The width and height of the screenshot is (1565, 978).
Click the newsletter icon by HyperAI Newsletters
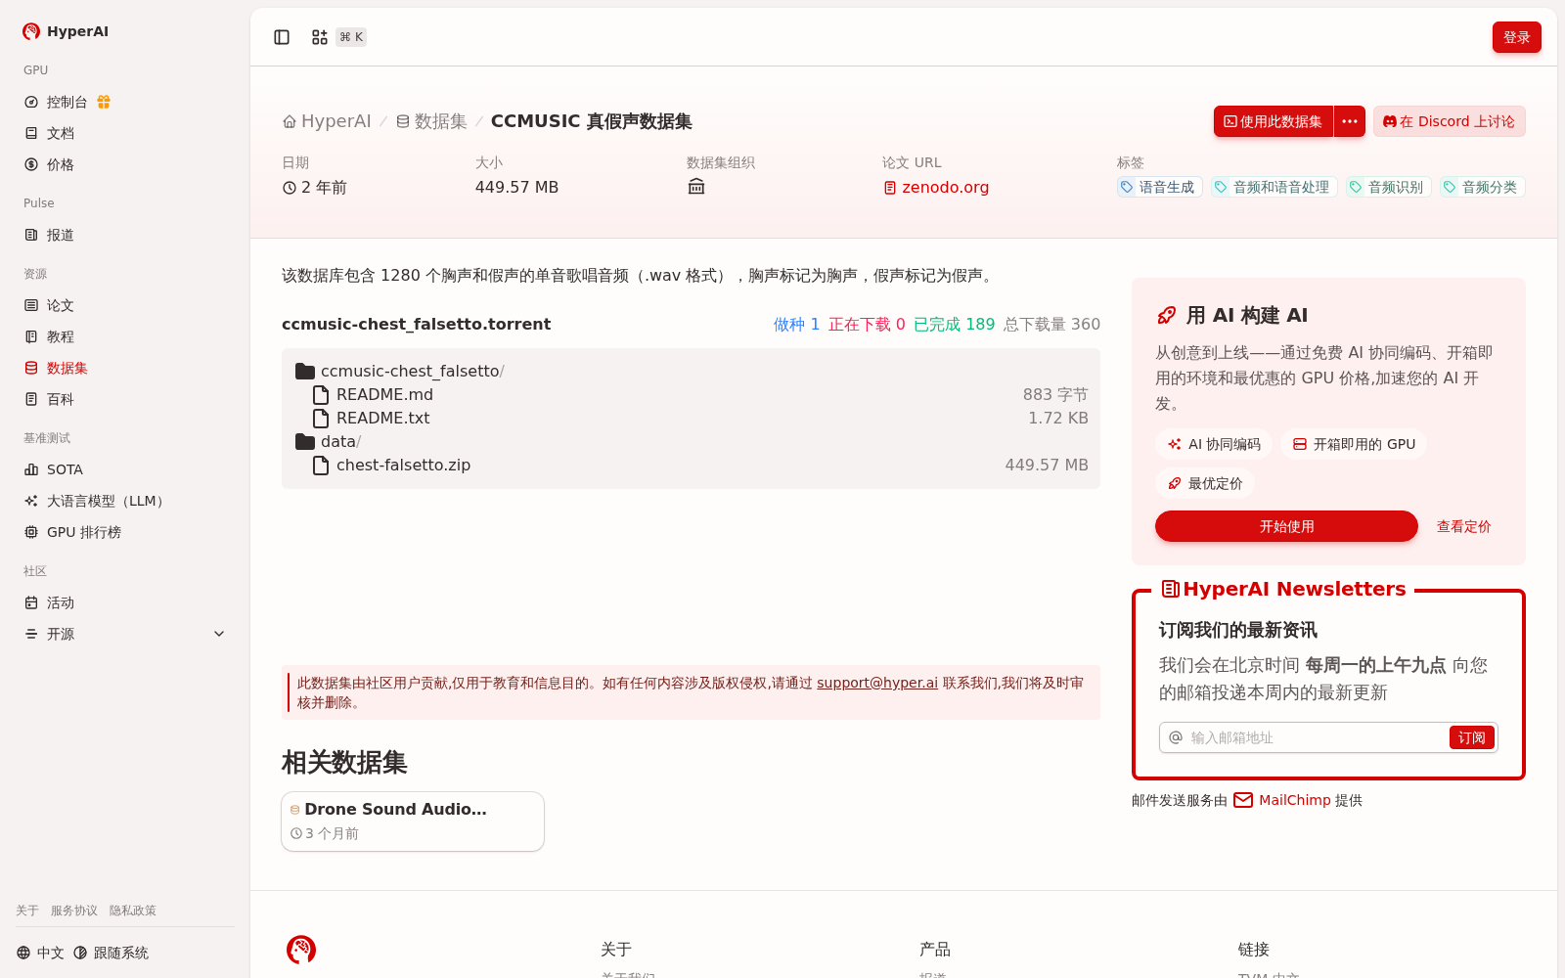[1170, 589]
